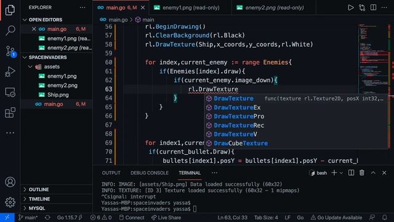
Task: Split the terminal panel
Action: 351,173
